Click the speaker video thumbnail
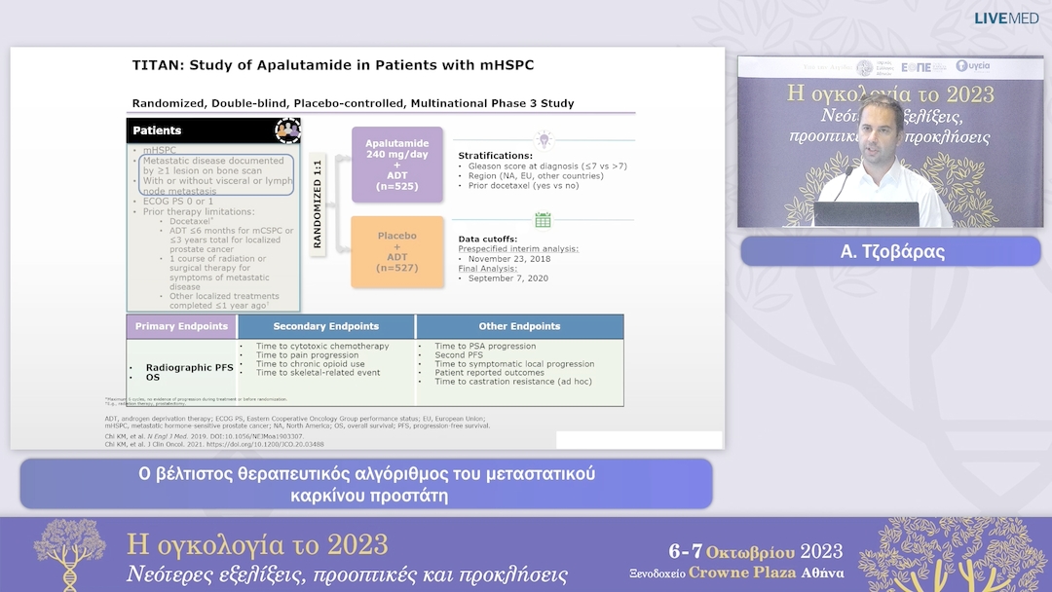 pos(889,142)
